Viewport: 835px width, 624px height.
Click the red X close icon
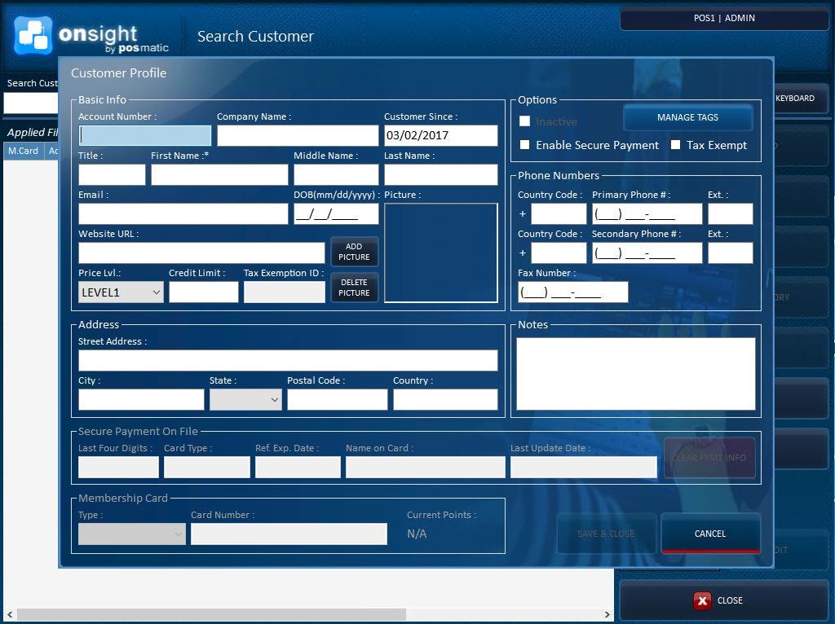[702, 600]
